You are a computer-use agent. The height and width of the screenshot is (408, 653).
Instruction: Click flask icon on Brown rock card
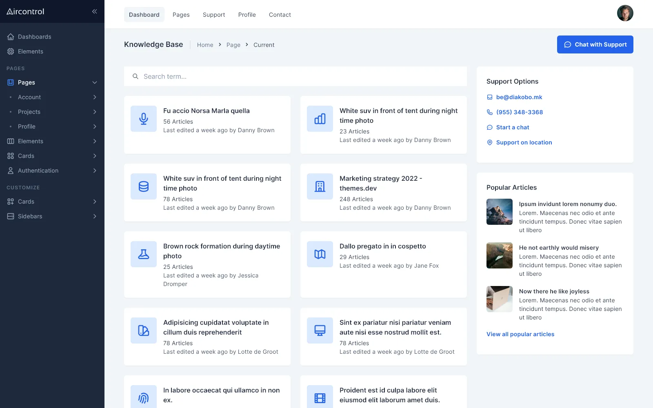[x=144, y=254]
